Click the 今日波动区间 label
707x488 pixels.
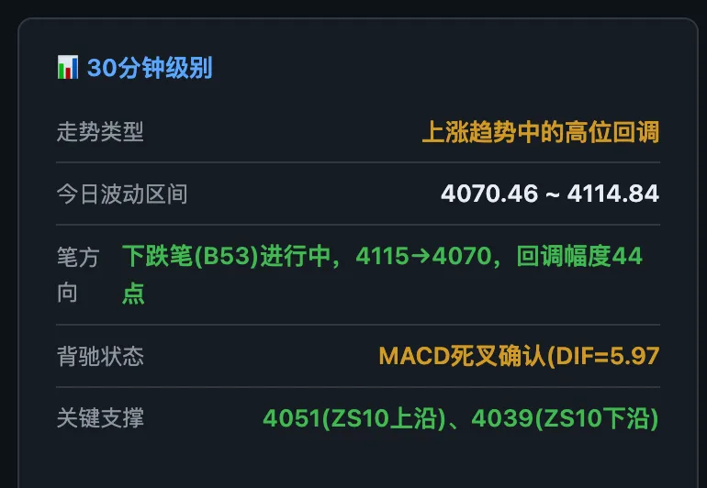122,194
